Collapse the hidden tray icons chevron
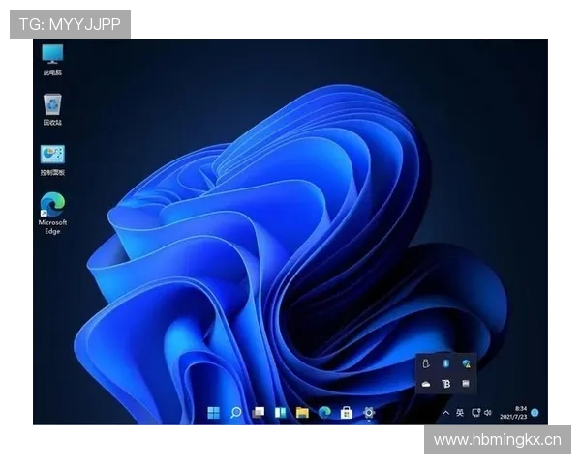The width and height of the screenshot is (581, 464). 445,413
